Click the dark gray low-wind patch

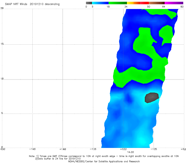(152, 98)
